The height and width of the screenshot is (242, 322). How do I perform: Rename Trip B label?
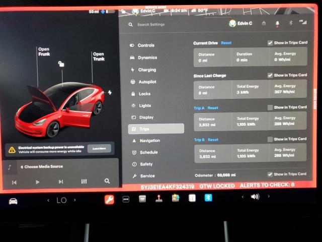tap(199, 140)
